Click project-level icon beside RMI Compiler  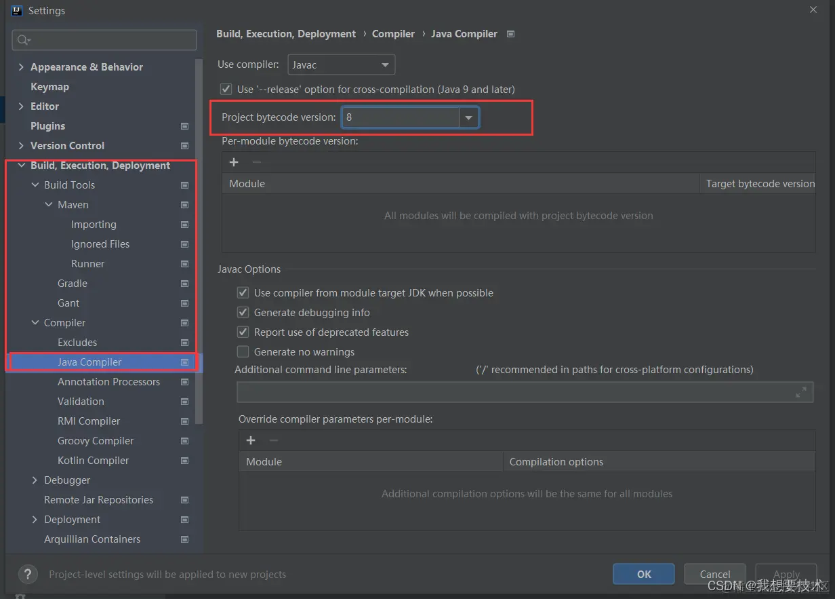184,421
